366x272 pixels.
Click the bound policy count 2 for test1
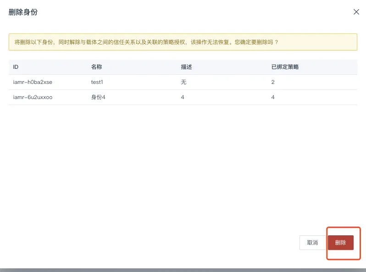(x=273, y=82)
